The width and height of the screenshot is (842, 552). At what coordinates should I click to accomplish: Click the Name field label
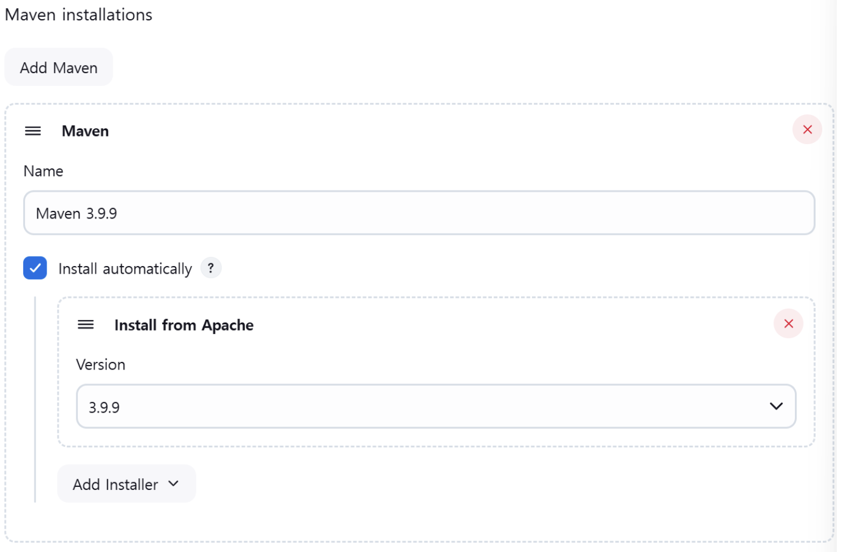coord(44,171)
